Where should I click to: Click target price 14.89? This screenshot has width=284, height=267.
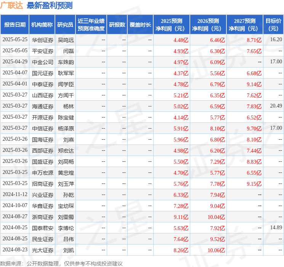point(276,227)
